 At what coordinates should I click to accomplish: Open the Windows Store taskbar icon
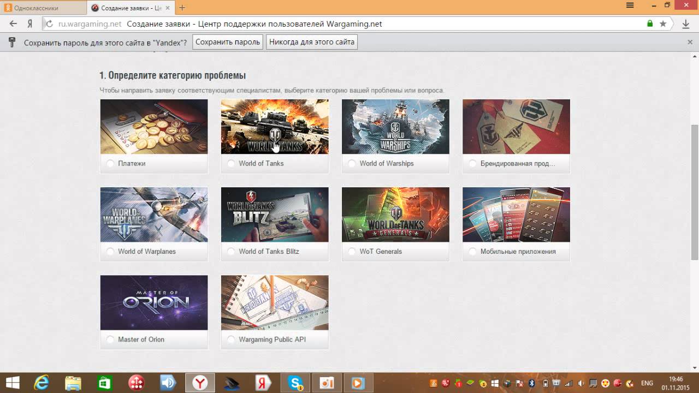tap(104, 383)
